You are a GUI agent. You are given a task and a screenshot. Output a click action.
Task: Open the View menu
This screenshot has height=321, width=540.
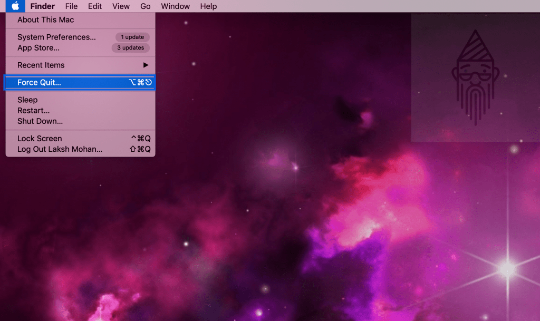(121, 6)
